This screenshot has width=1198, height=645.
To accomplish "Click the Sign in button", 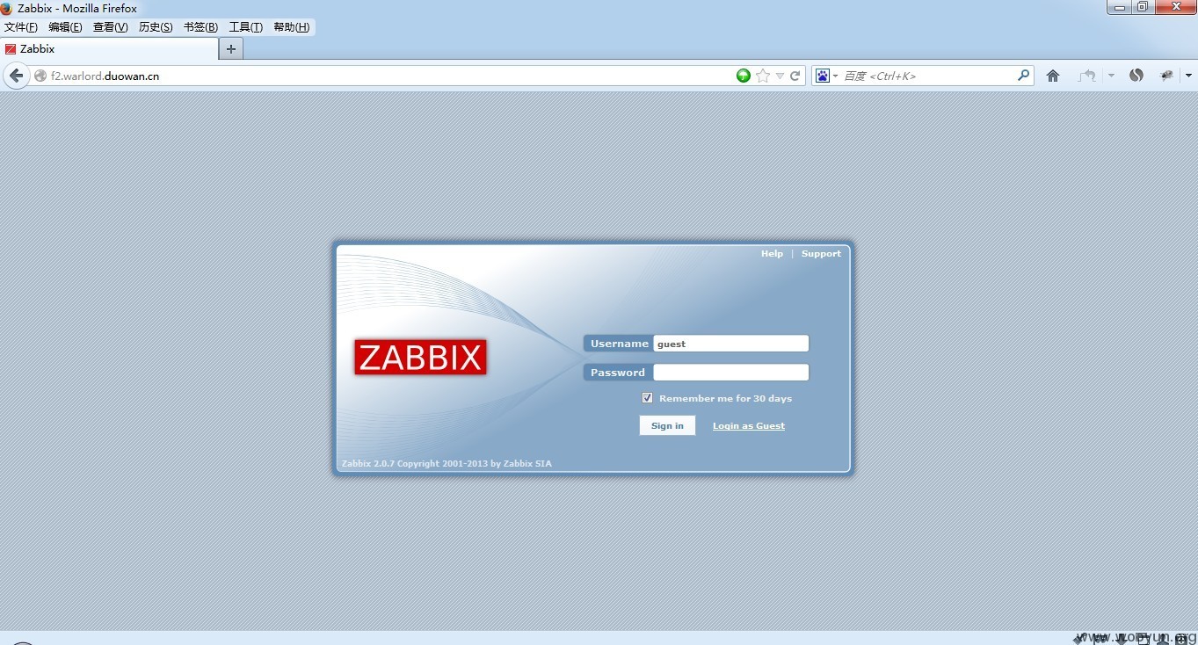I will [x=667, y=425].
